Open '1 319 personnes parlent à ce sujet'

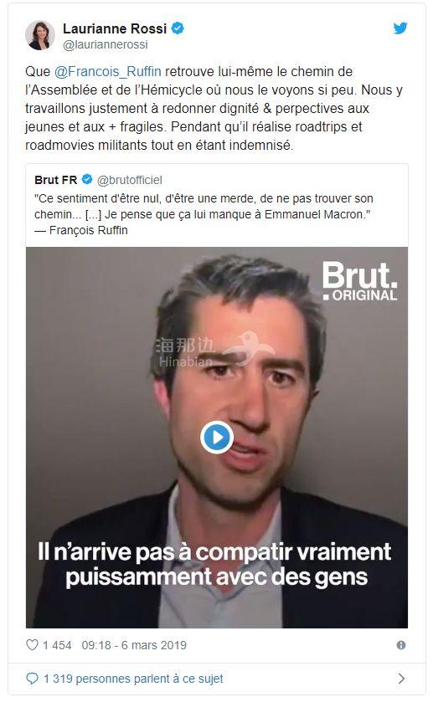point(133,679)
